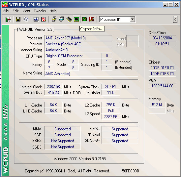Image resolution: width=181 pixels, height=177 pixels.
Task: Click the Chipset Info... tooltip
Action: tap(92, 29)
